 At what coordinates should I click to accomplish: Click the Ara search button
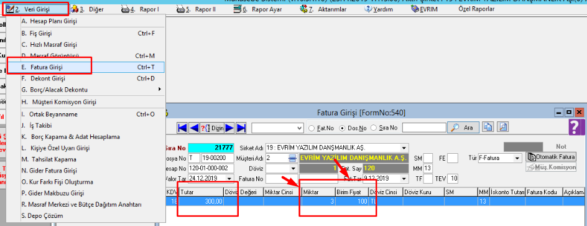pos(463,128)
